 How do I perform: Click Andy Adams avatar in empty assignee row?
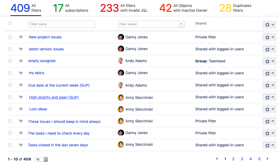tap(121, 61)
